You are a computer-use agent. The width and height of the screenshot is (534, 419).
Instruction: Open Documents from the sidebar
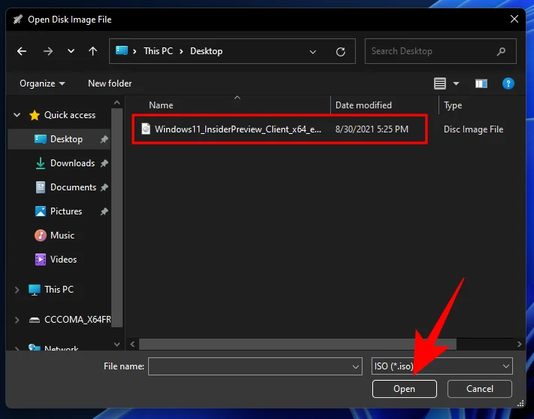(x=73, y=187)
